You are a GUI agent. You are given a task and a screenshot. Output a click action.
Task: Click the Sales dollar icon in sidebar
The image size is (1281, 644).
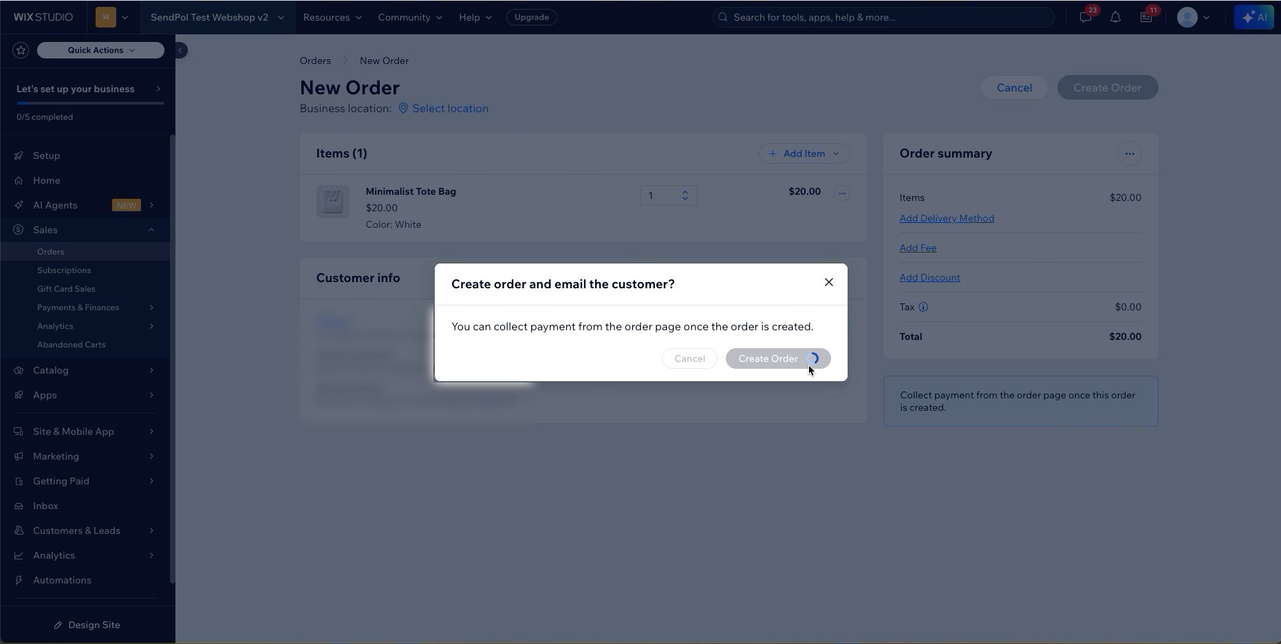(19, 230)
